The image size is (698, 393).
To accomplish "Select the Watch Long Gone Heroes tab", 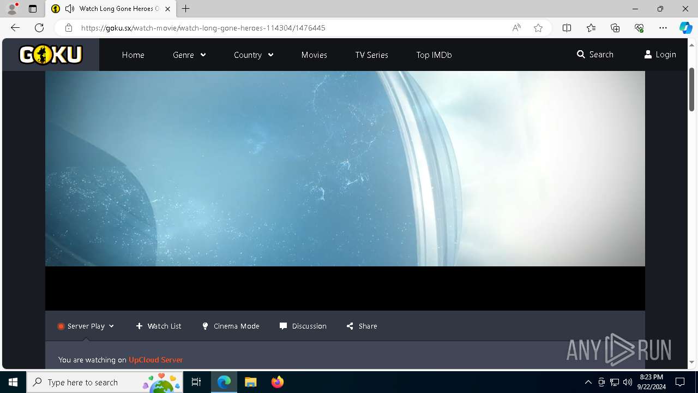I will (111, 9).
